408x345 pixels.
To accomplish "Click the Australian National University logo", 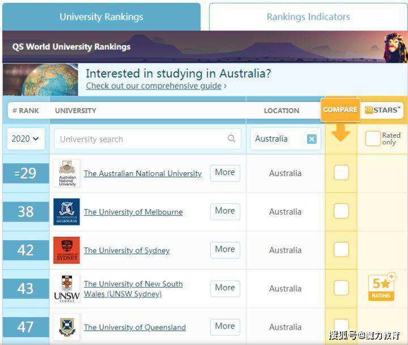I will pos(67,173).
